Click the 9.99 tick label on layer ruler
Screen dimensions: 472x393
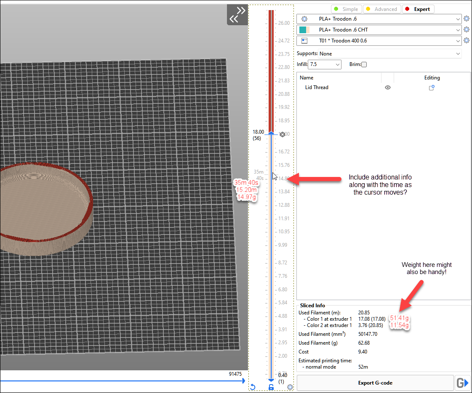pos(283,245)
